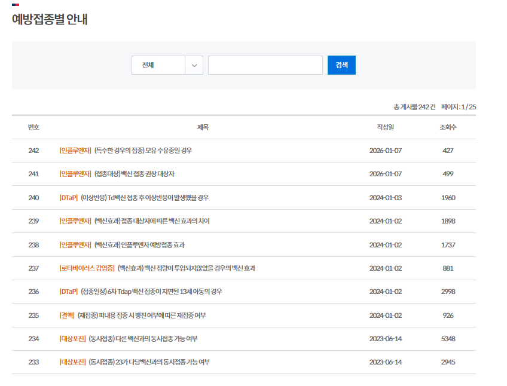Screen dimensions: 507x386
Task: Click the date 2024-01-02 in row 235
Action: coord(386,315)
